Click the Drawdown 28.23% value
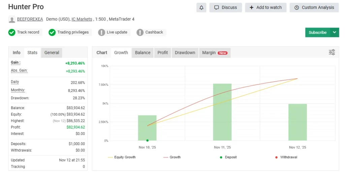This screenshot has height=174, width=345. (x=79, y=98)
